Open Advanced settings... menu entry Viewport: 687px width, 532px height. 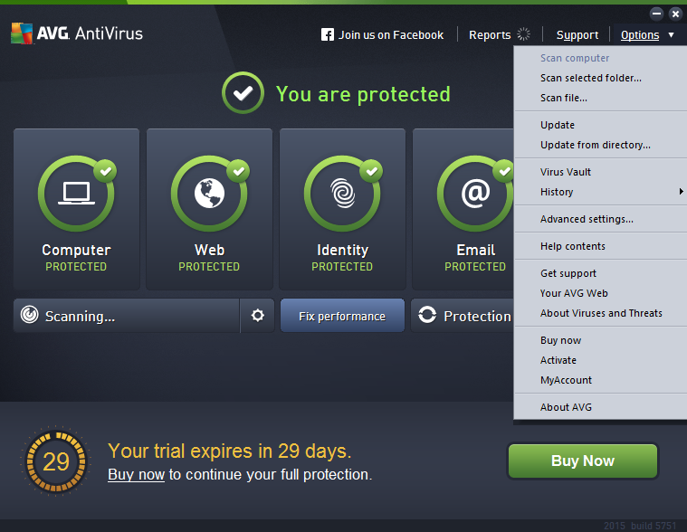pyautogui.click(x=600, y=219)
